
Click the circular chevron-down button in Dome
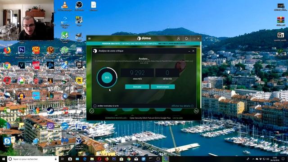click(x=91, y=111)
